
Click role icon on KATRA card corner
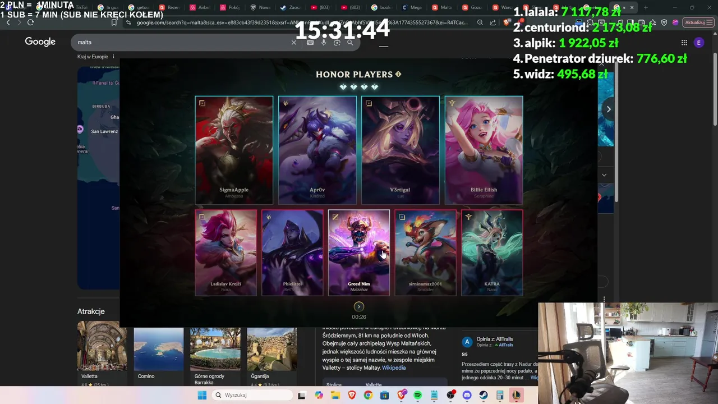[468, 217]
